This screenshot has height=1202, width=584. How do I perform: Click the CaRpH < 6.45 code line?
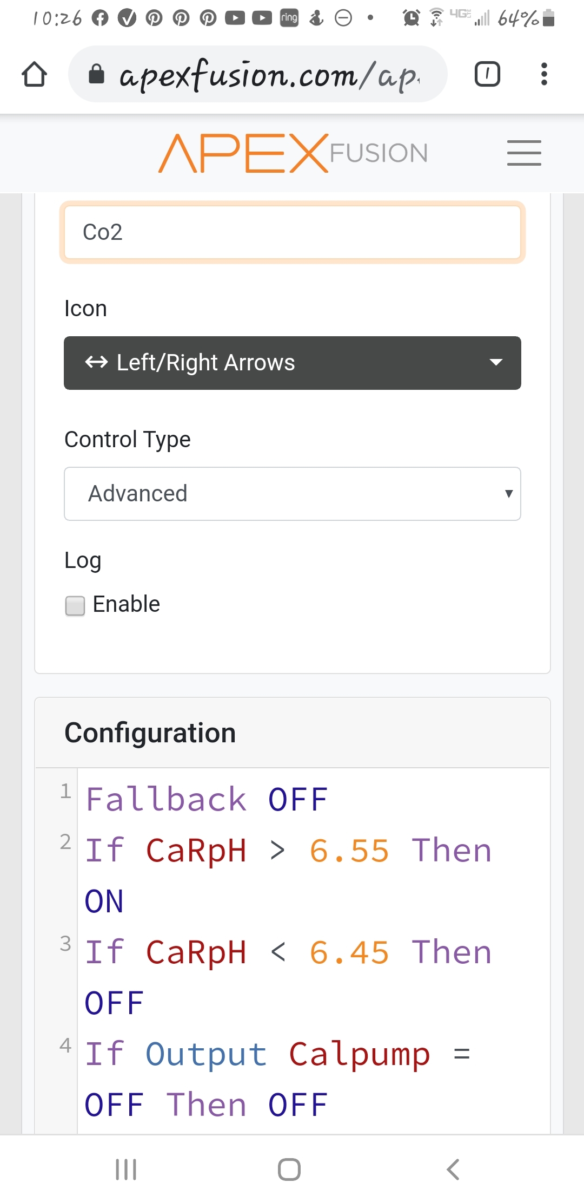coord(289,977)
